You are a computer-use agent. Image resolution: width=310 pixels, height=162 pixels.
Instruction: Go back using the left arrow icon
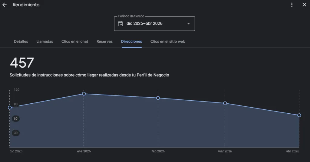tap(4, 5)
